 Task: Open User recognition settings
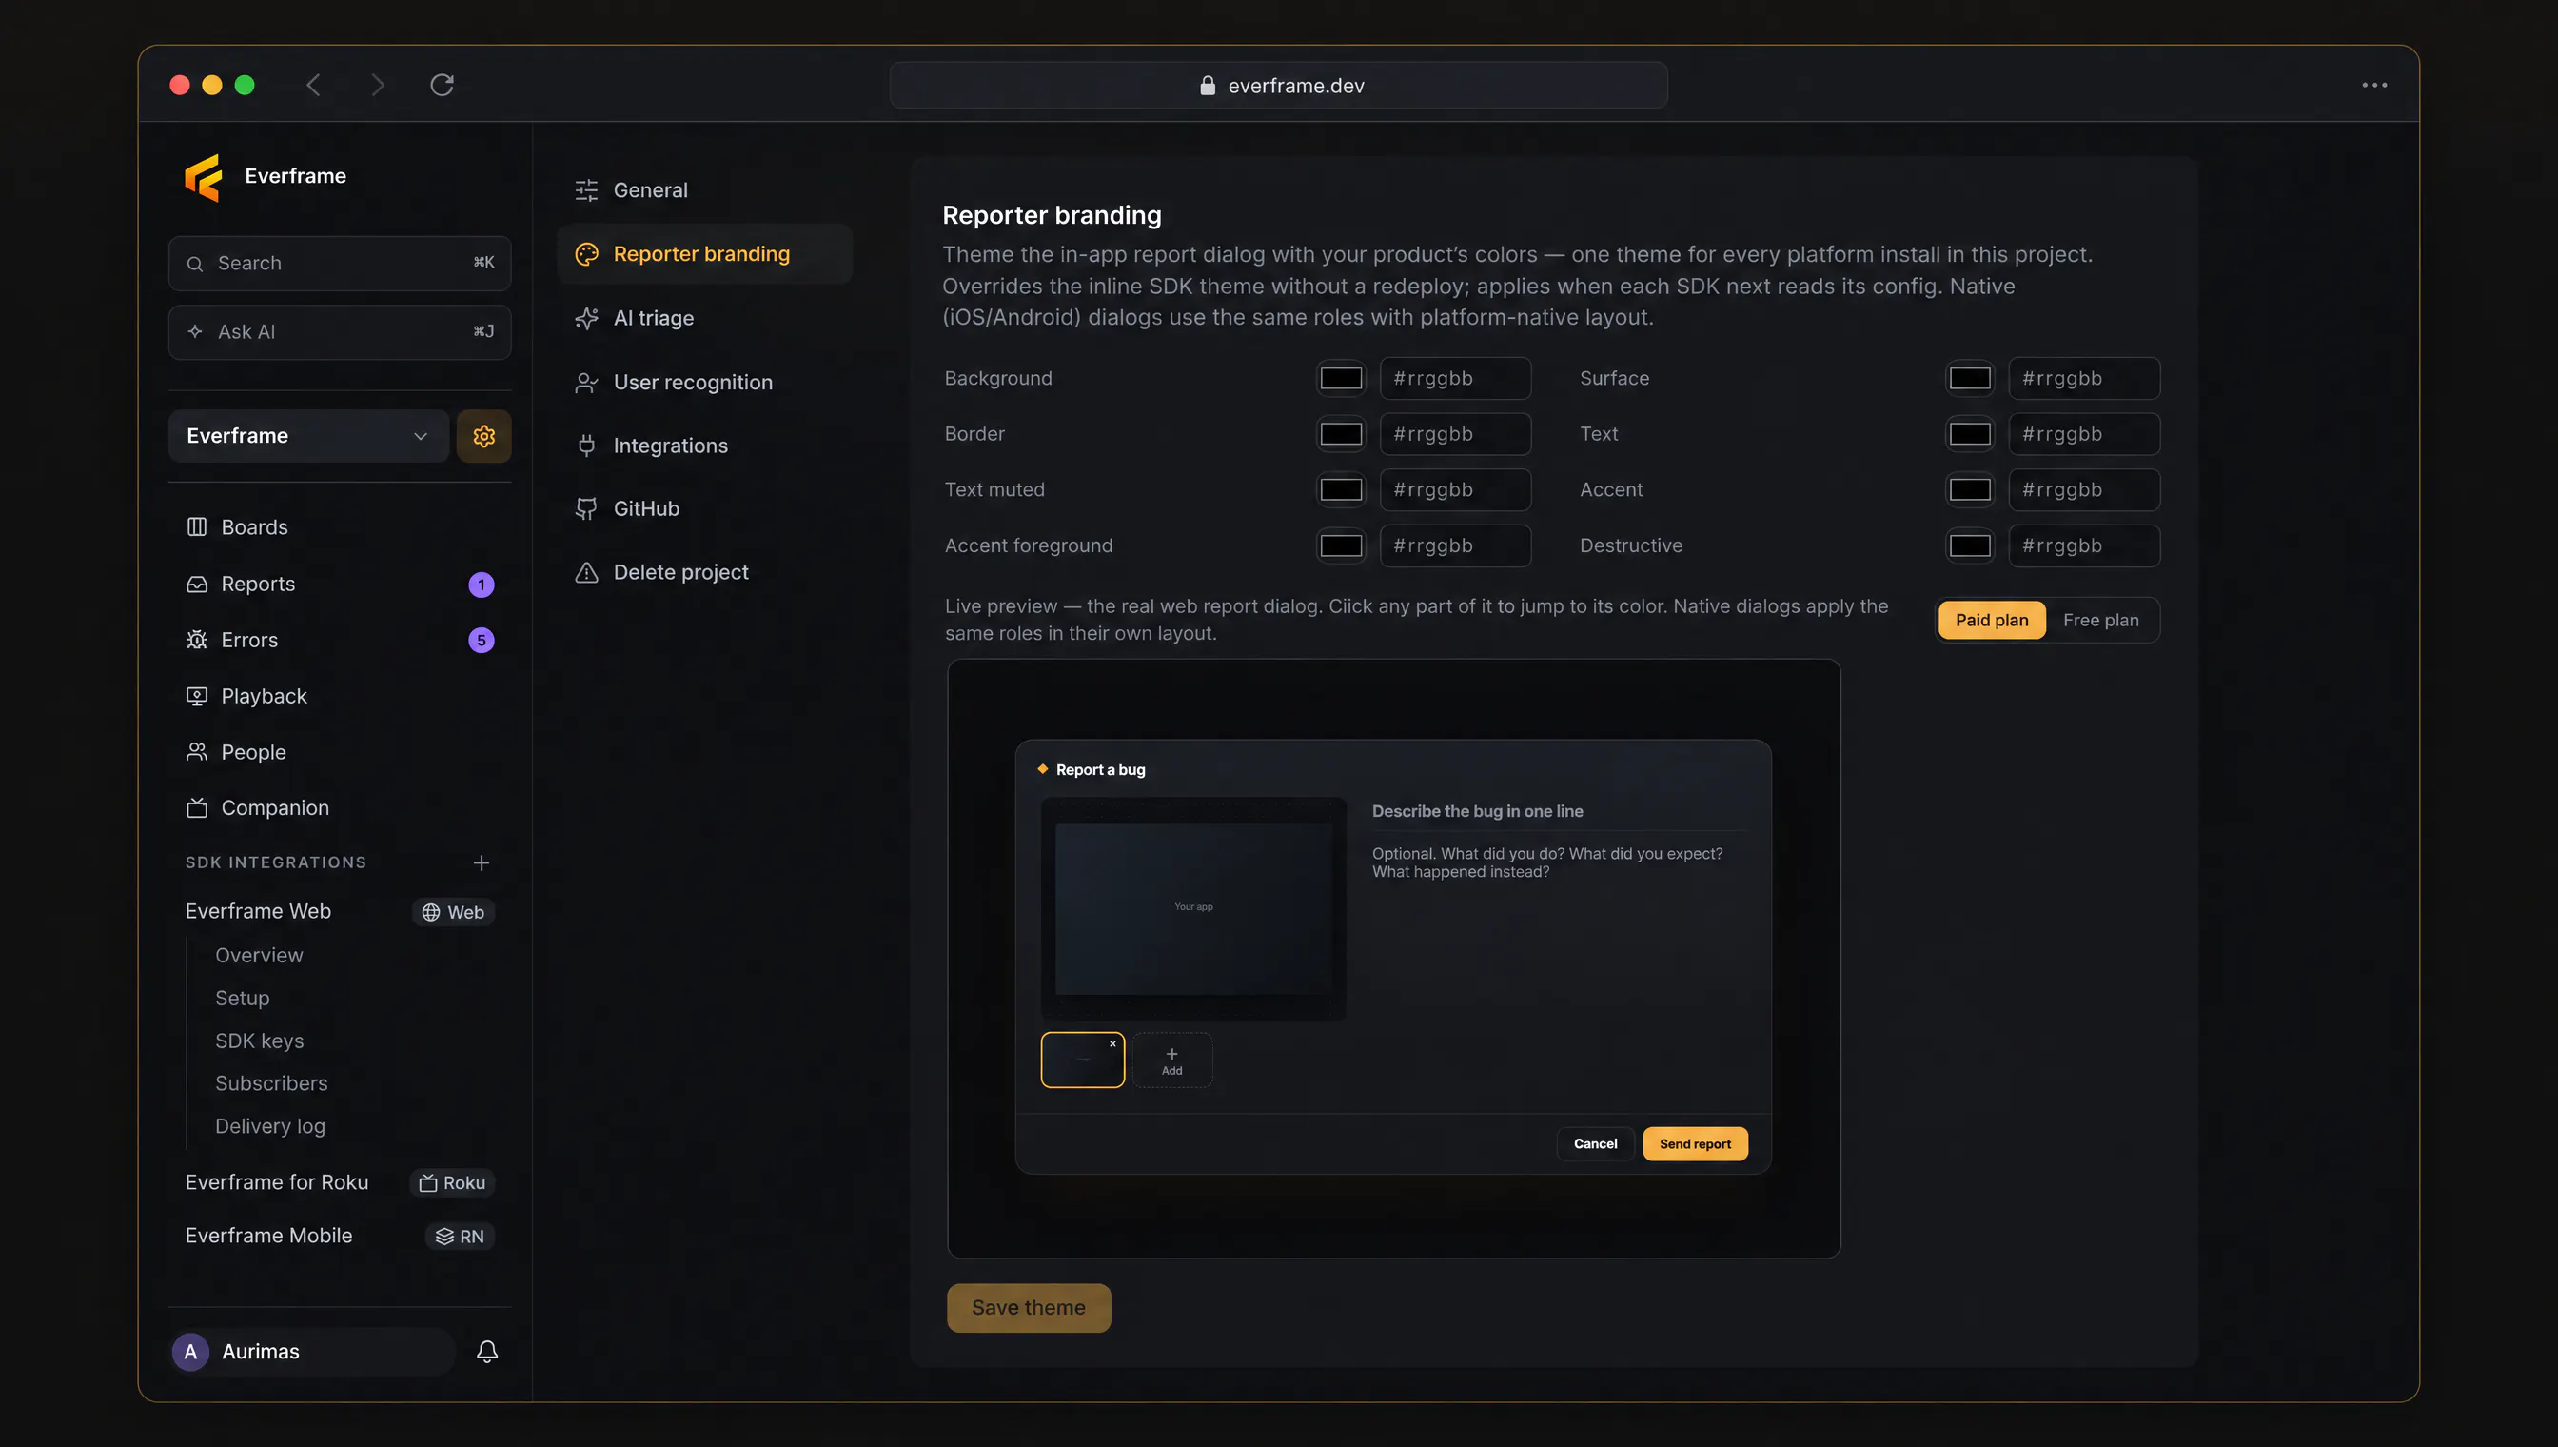pyautogui.click(x=704, y=382)
